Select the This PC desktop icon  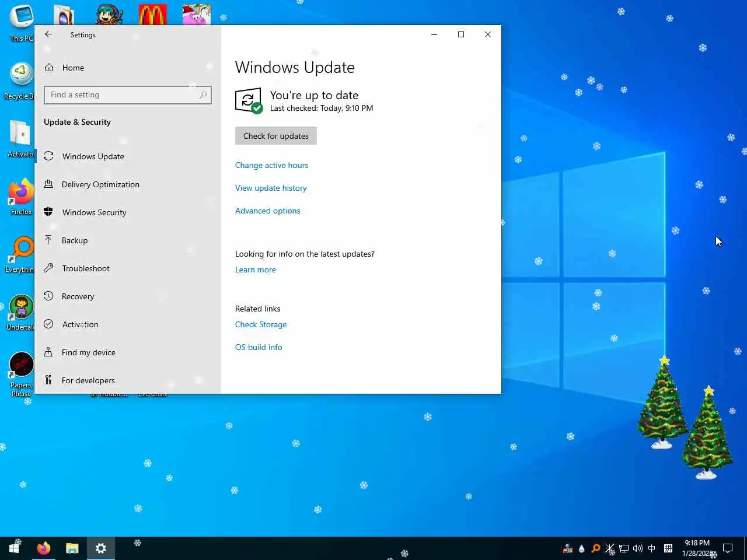click(x=20, y=23)
